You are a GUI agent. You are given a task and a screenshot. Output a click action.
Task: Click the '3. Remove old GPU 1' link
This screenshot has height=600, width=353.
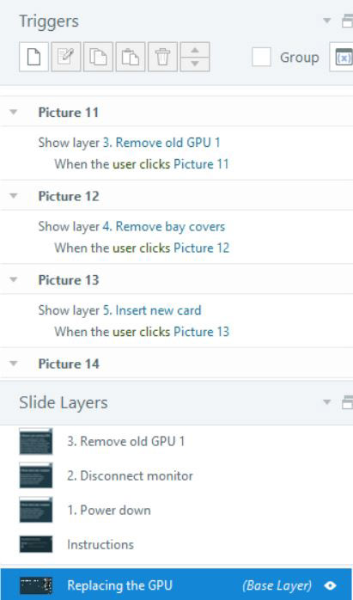(161, 143)
